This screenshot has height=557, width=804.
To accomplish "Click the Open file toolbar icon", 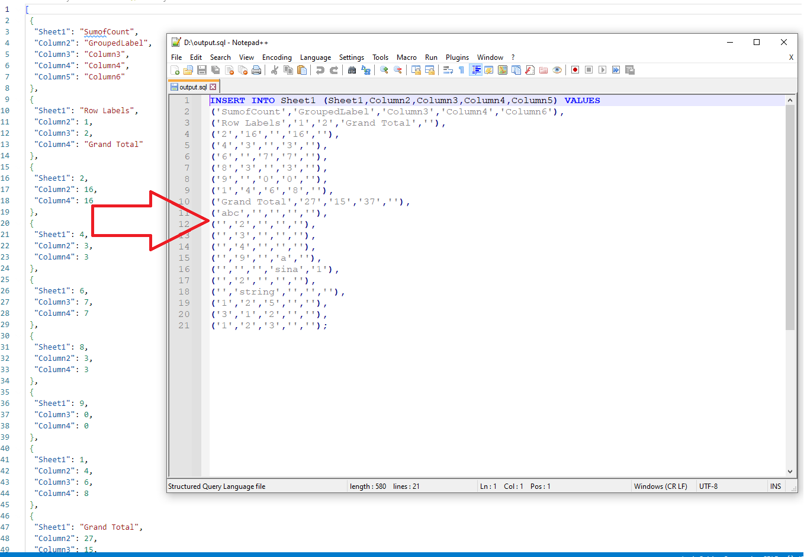I will point(188,70).
